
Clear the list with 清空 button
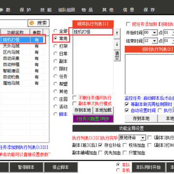click(x=117, y=56)
